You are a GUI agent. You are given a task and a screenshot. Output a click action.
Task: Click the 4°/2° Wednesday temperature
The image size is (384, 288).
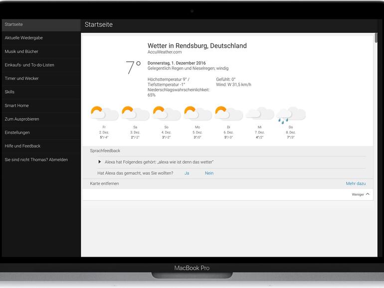(x=260, y=137)
